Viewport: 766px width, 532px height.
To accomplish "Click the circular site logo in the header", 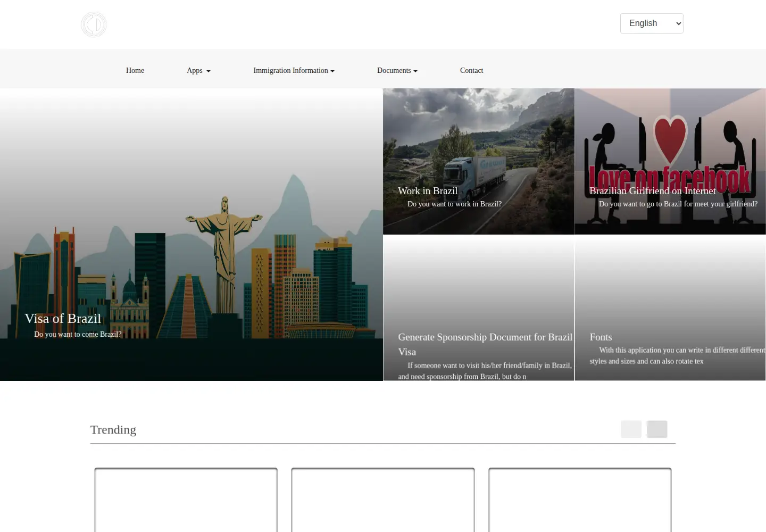I will pyautogui.click(x=94, y=24).
